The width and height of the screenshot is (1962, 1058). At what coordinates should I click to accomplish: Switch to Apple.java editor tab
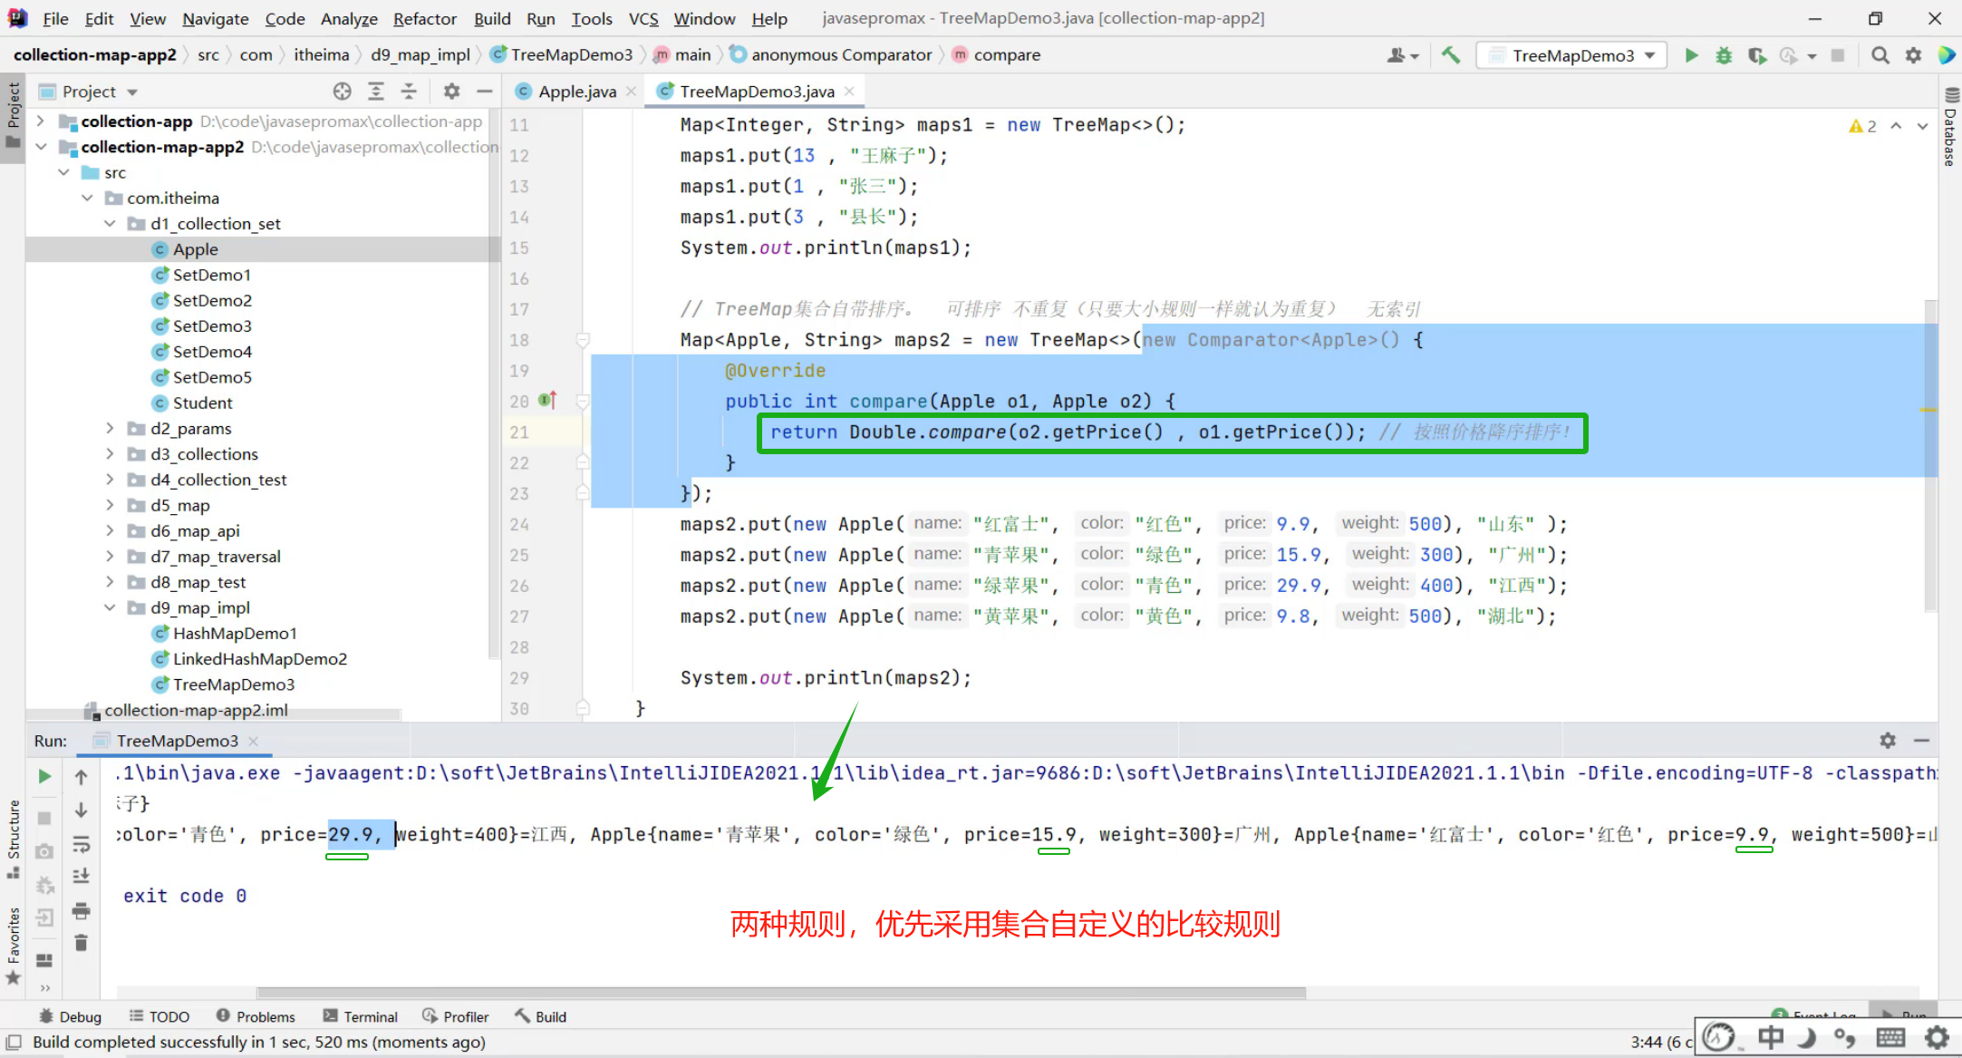click(x=576, y=92)
